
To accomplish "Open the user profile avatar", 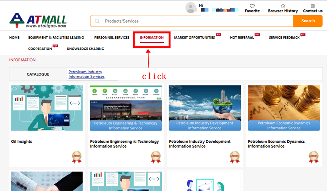I will click(x=191, y=8).
